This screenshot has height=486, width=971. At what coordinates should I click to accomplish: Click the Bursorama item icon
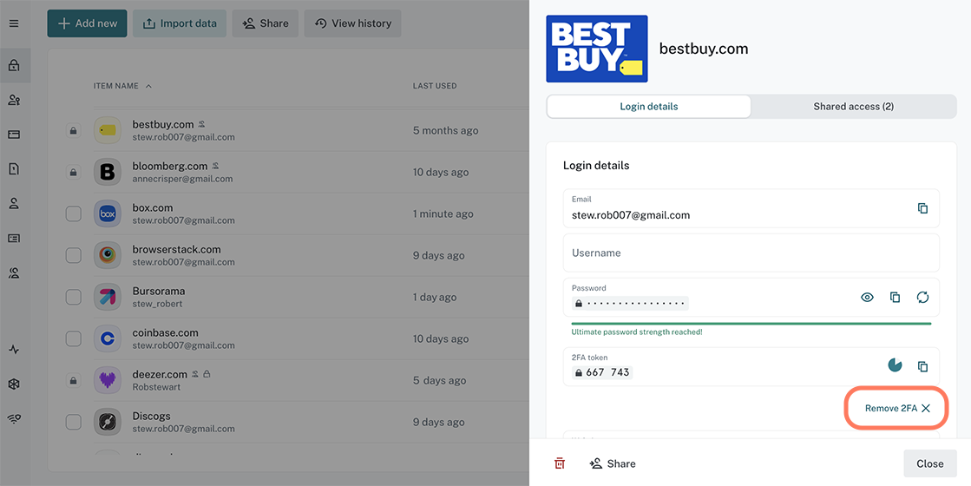107,297
